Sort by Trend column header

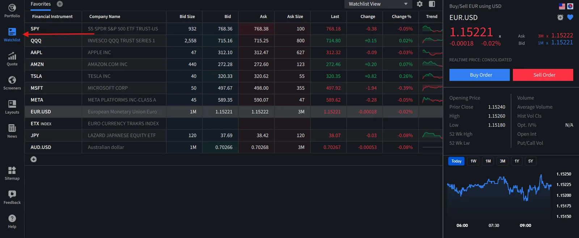tap(432, 17)
